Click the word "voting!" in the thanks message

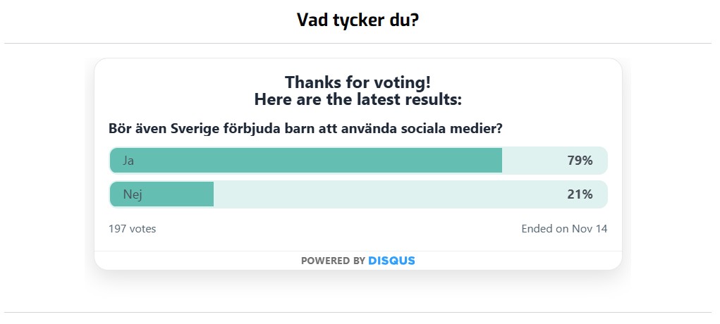click(403, 82)
